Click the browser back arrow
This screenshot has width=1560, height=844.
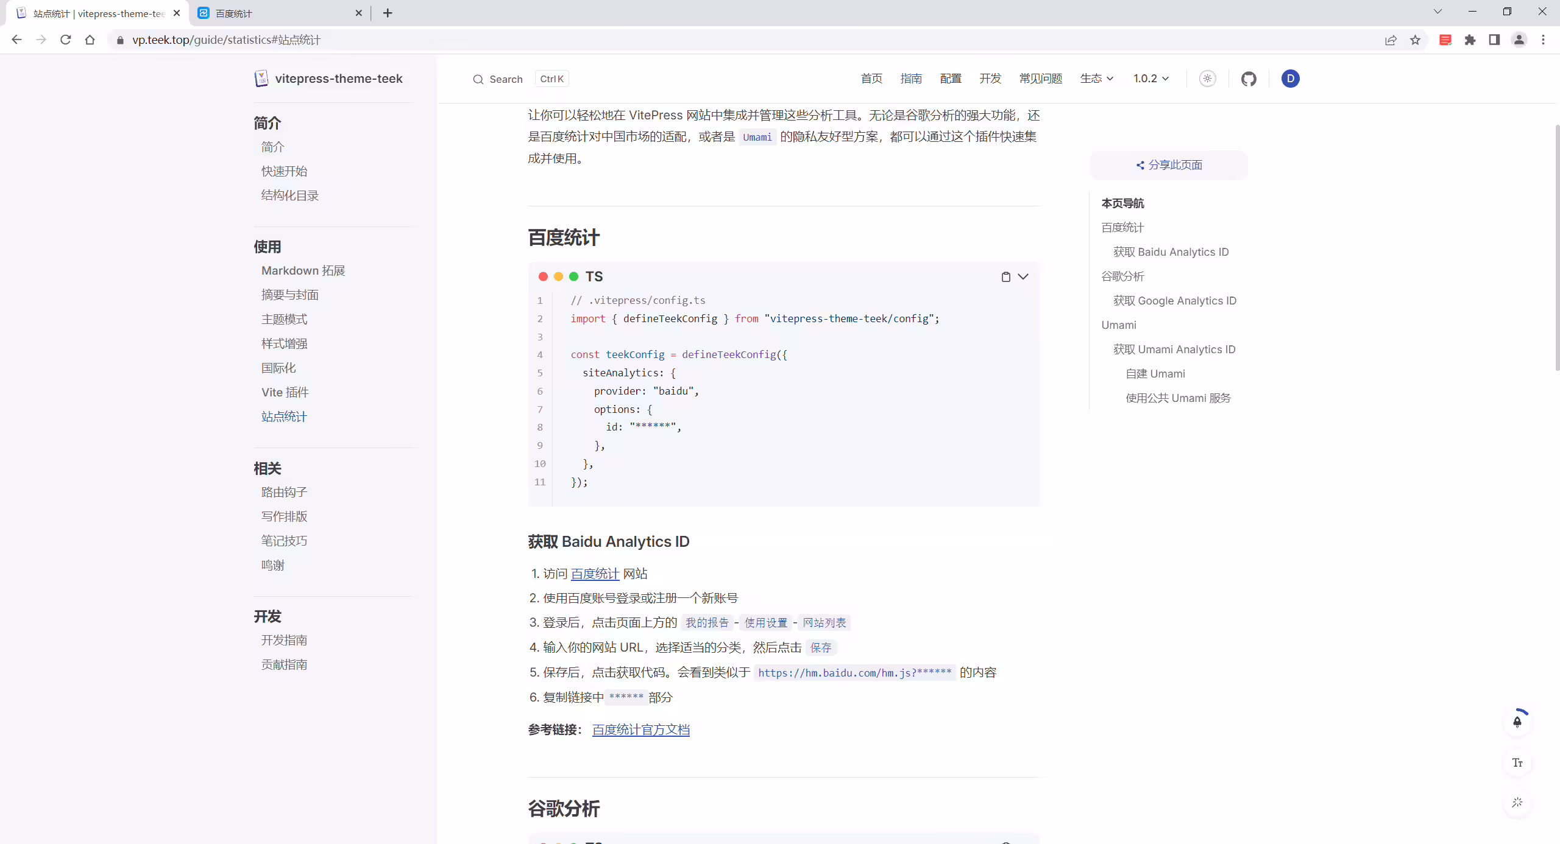(16, 40)
